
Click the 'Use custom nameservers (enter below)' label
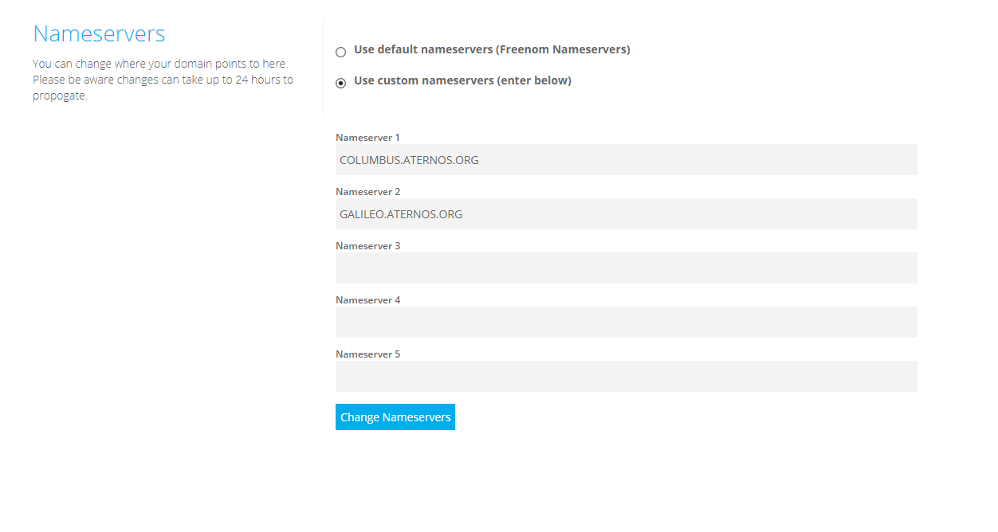point(462,80)
